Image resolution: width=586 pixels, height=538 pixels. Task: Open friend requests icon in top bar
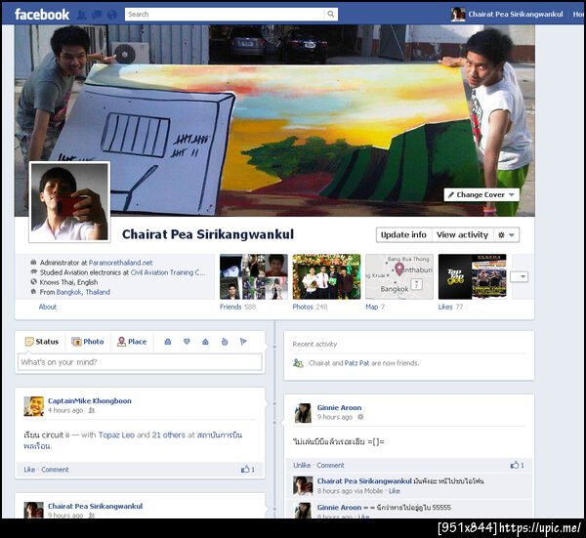coord(81,15)
